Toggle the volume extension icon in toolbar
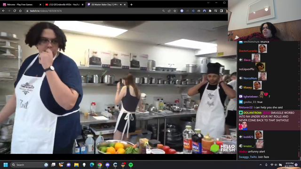Screen dimensions: 301x169 [193, 11]
